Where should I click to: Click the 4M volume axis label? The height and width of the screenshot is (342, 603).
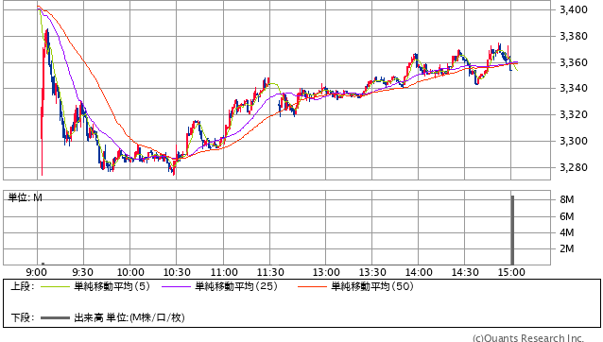tap(567, 232)
